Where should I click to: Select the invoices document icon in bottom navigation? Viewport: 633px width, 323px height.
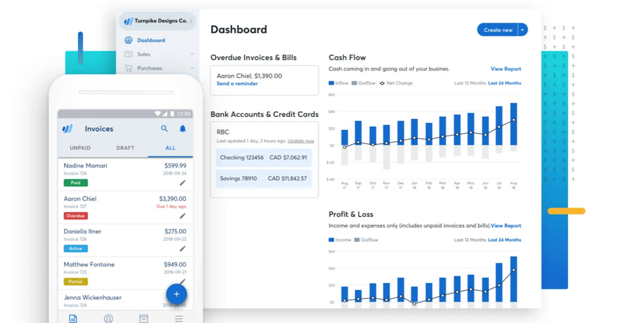click(x=73, y=318)
